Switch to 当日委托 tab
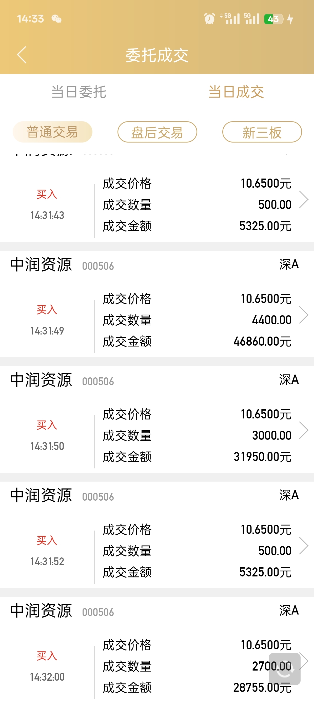This screenshot has height=703, width=314. point(78,92)
